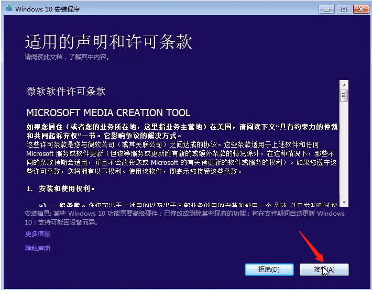Click the 微软软件许可条款 heading

pos(66,91)
